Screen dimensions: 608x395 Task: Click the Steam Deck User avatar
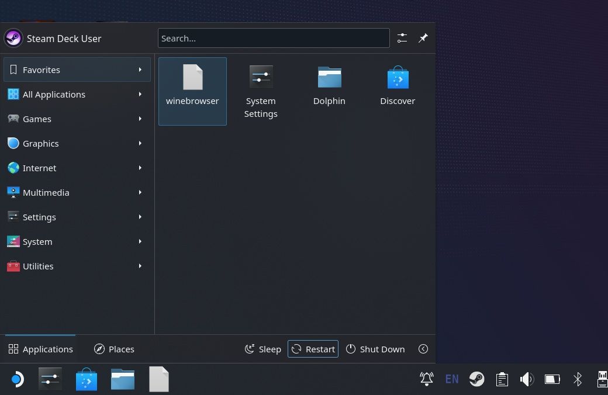click(13, 39)
